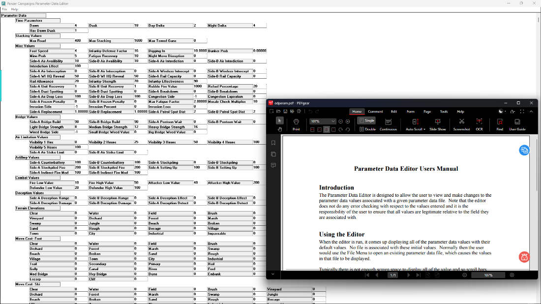
Task: Open file via folder icon in PDFgear
Action: click(278, 112)
